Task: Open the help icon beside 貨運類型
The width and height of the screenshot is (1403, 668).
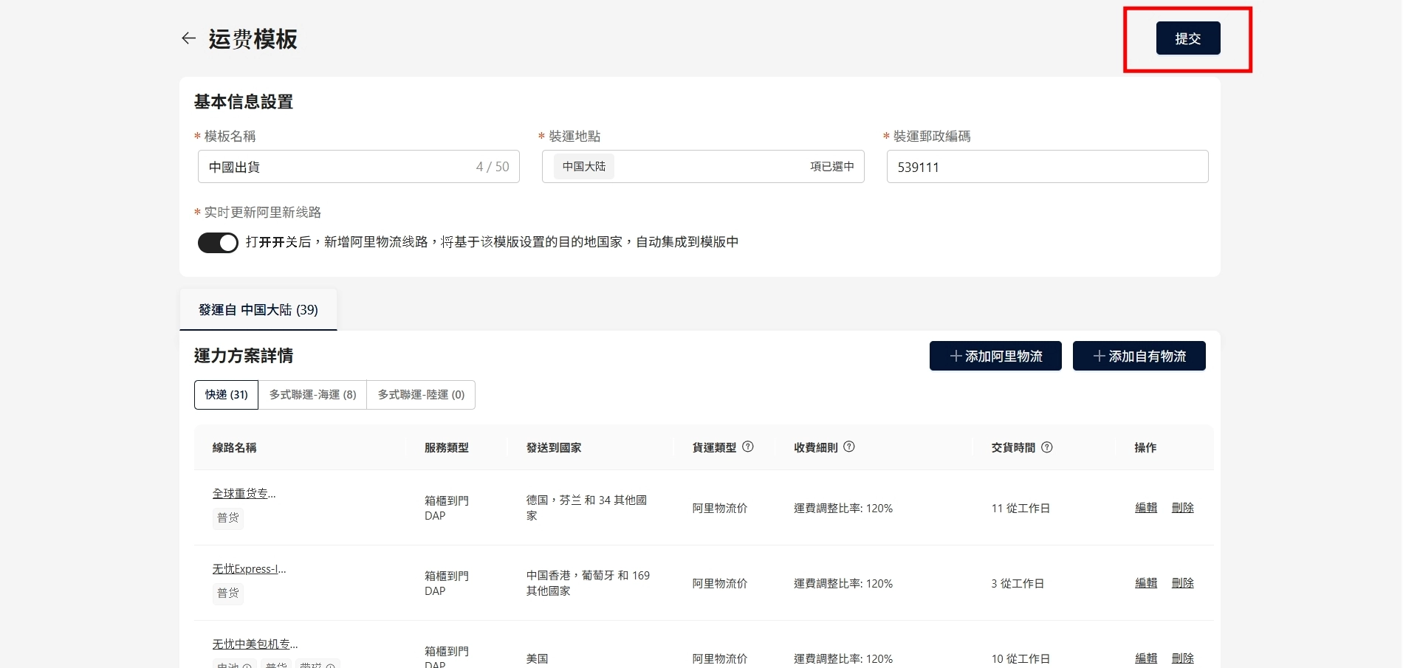Action: click(x=748, y=447)
